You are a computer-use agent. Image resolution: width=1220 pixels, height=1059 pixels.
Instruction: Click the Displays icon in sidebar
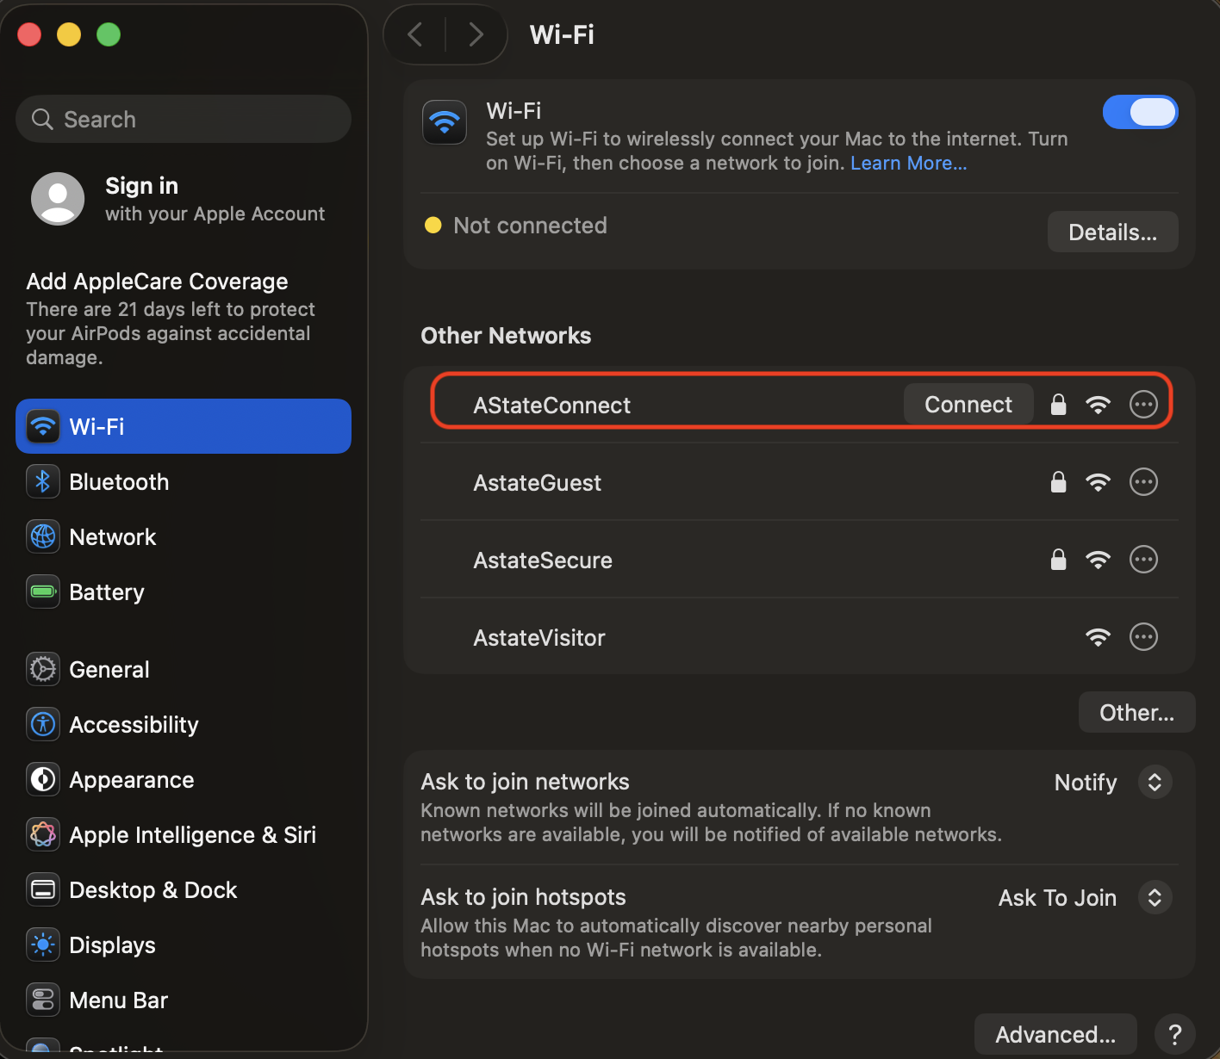point(43,945)
